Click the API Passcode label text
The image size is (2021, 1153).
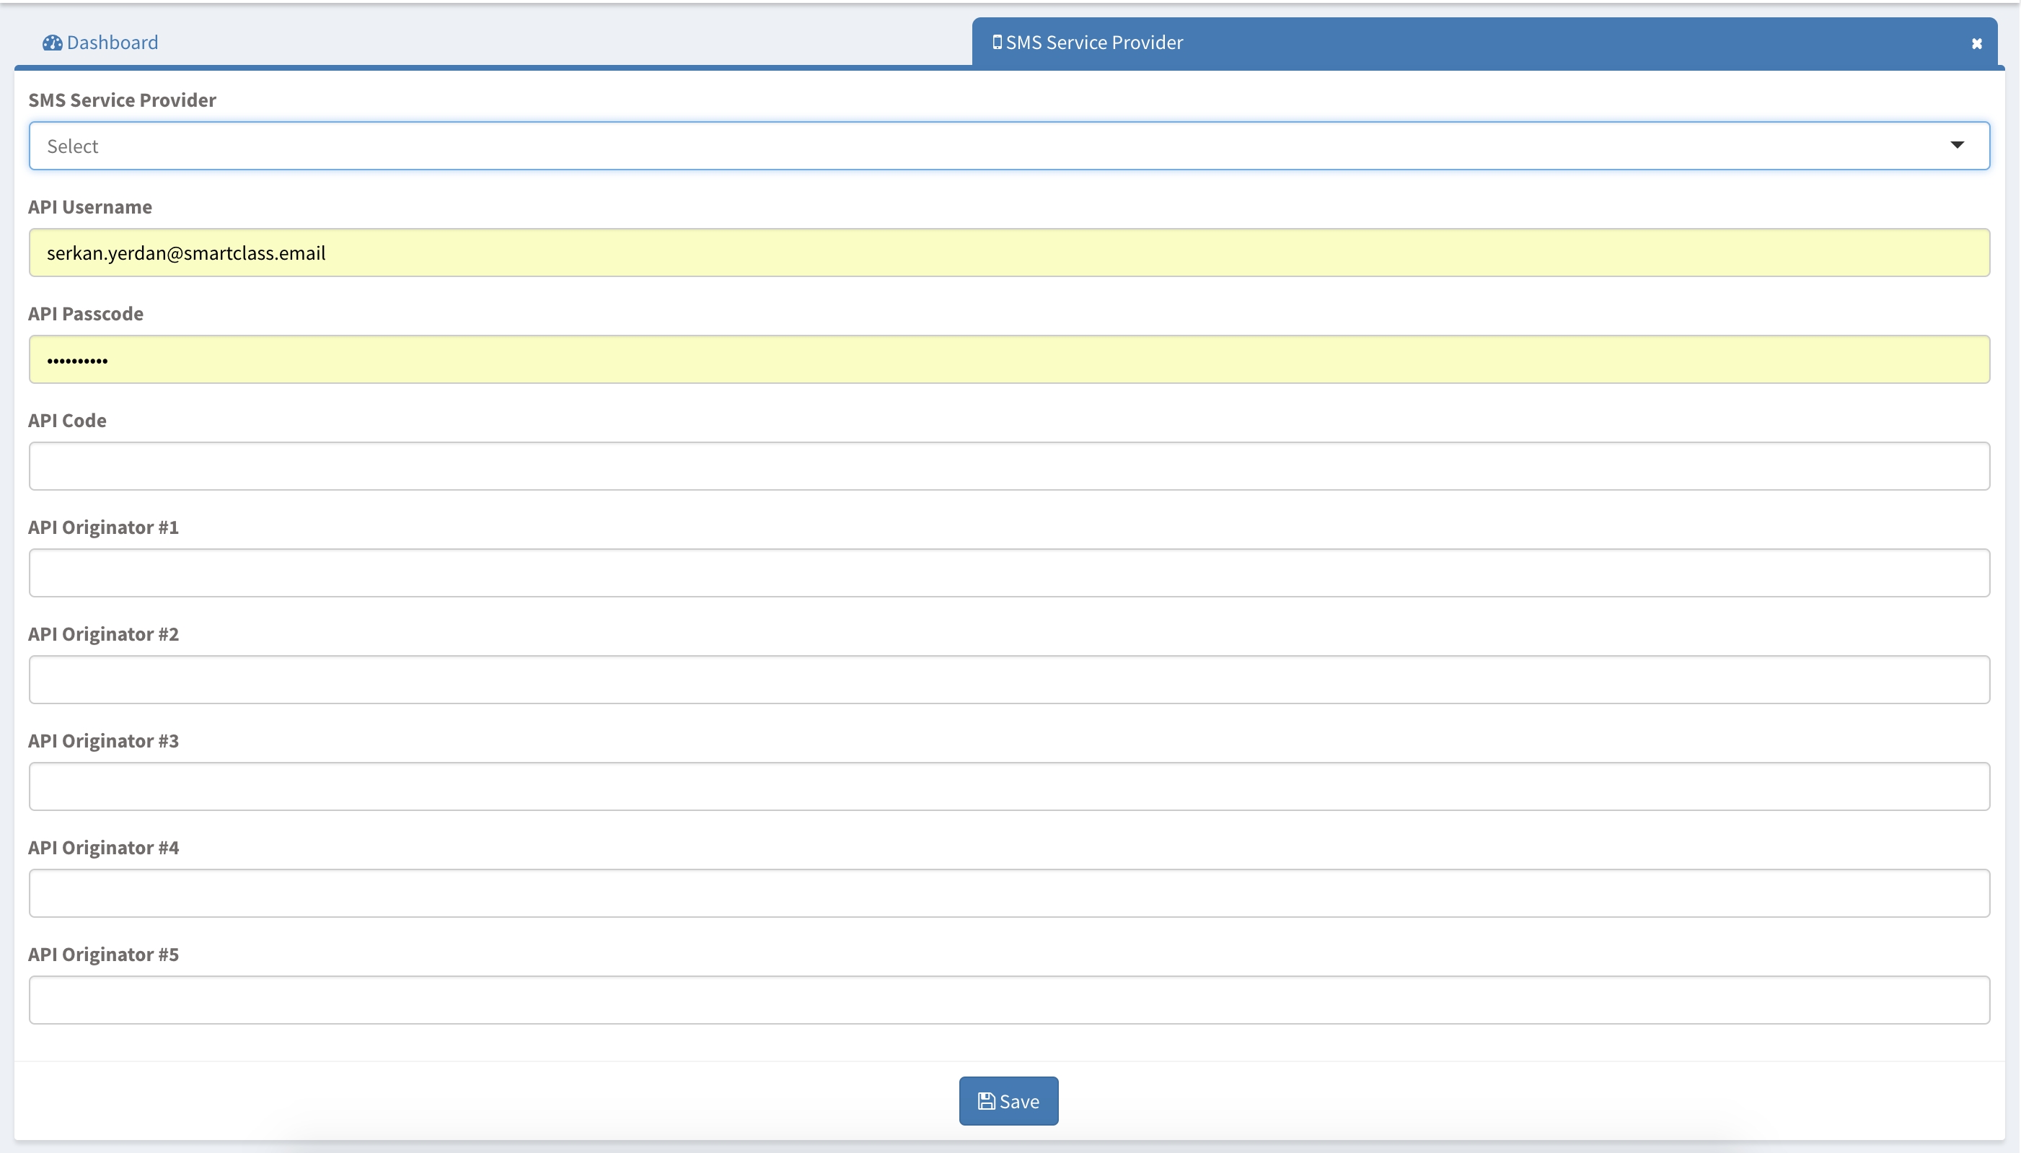(86, 314)
